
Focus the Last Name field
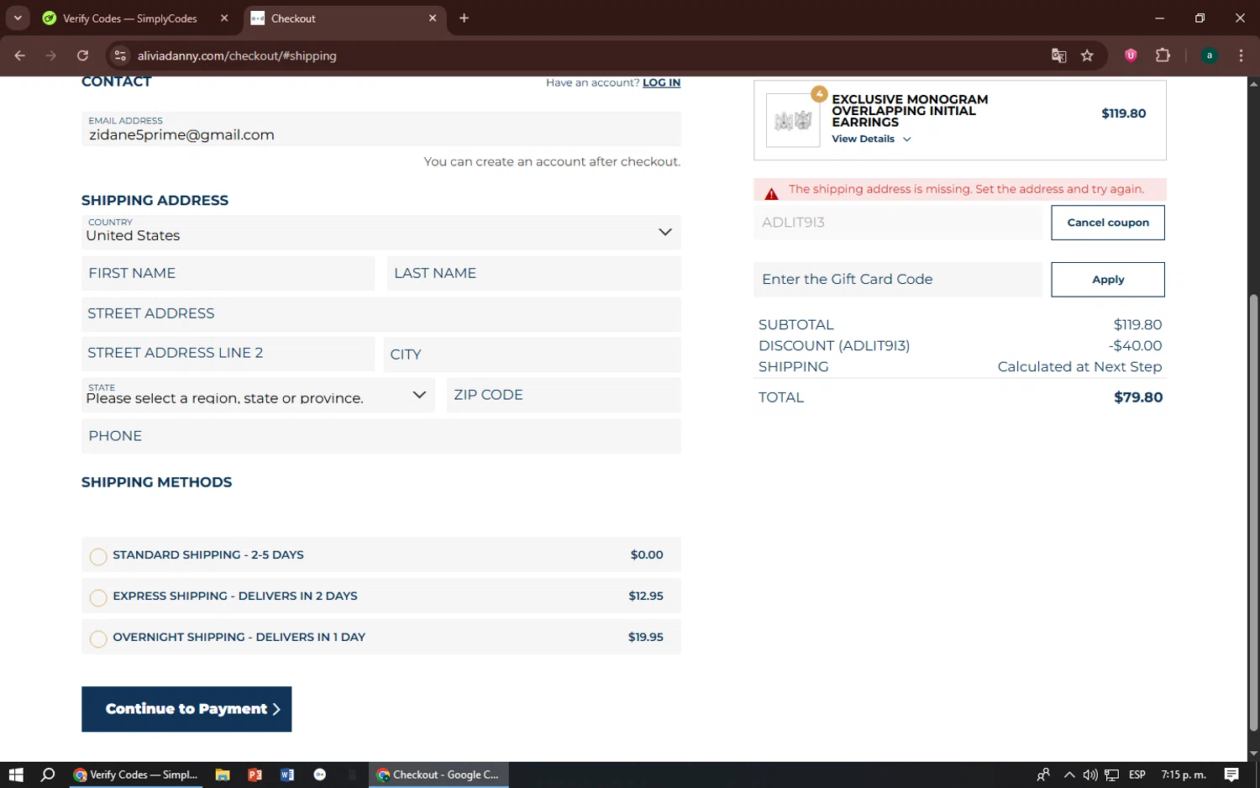coord(533,273)
